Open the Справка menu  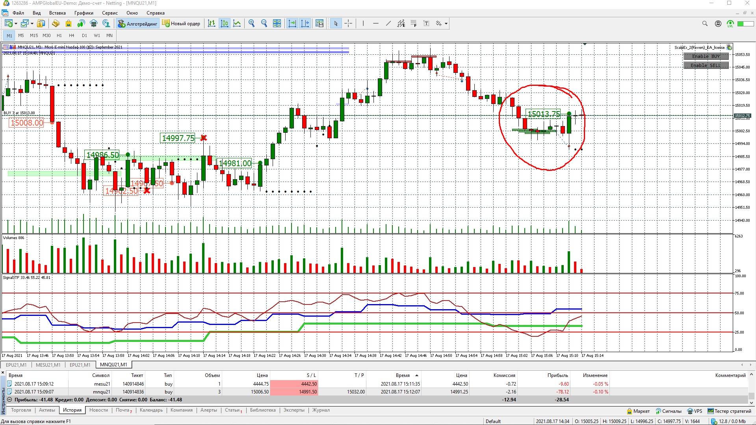[156, 13]
